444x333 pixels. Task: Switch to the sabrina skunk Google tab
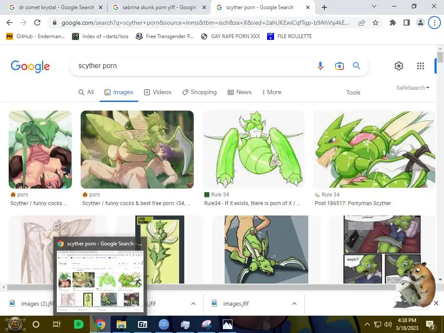[x=159, y=7]
